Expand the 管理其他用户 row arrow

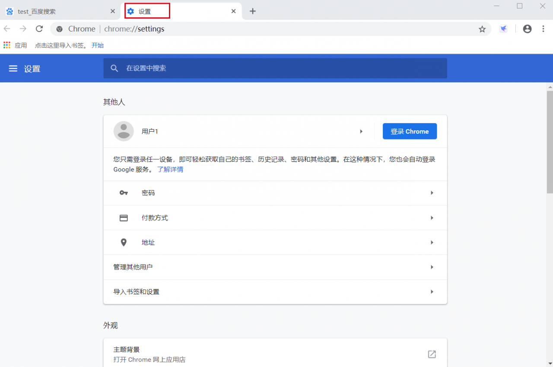432,267
